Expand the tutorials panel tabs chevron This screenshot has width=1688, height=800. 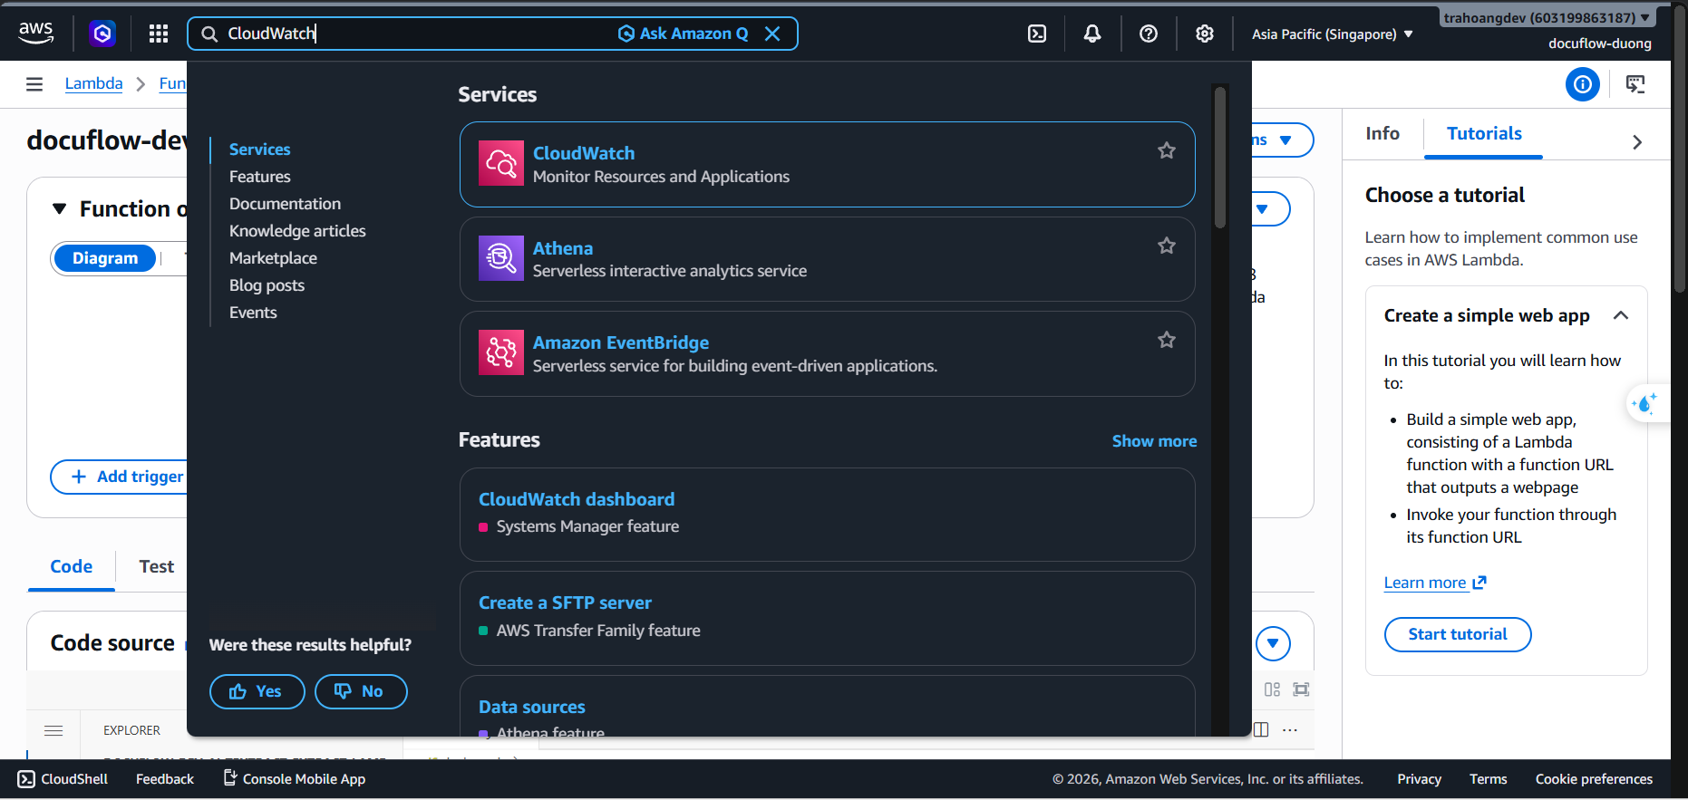(x=1637, y=142)
